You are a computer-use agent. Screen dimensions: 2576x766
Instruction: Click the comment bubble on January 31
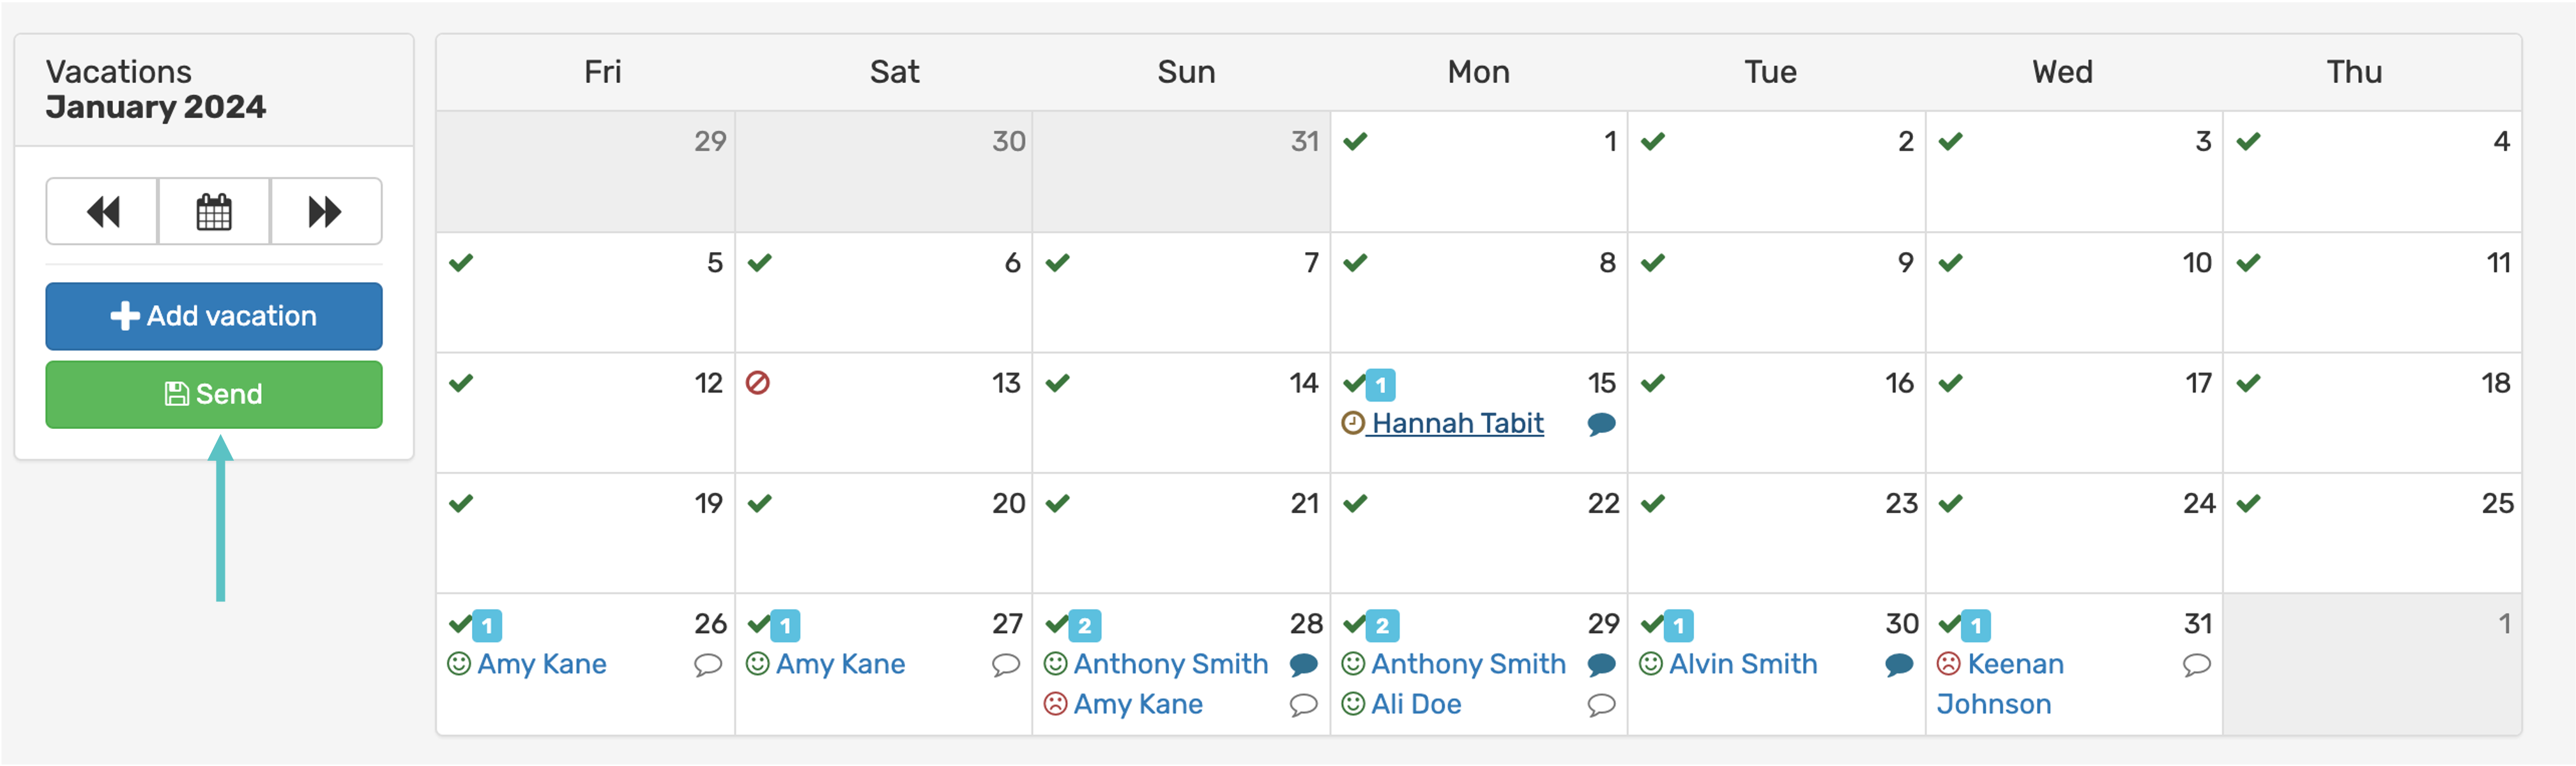[2197, 665]
